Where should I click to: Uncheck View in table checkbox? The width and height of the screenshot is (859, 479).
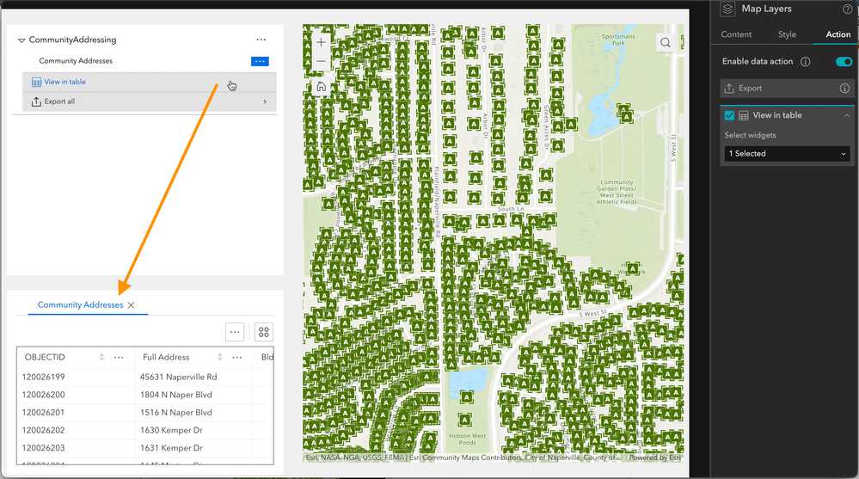pyautogui.click(x=729, y=115)
